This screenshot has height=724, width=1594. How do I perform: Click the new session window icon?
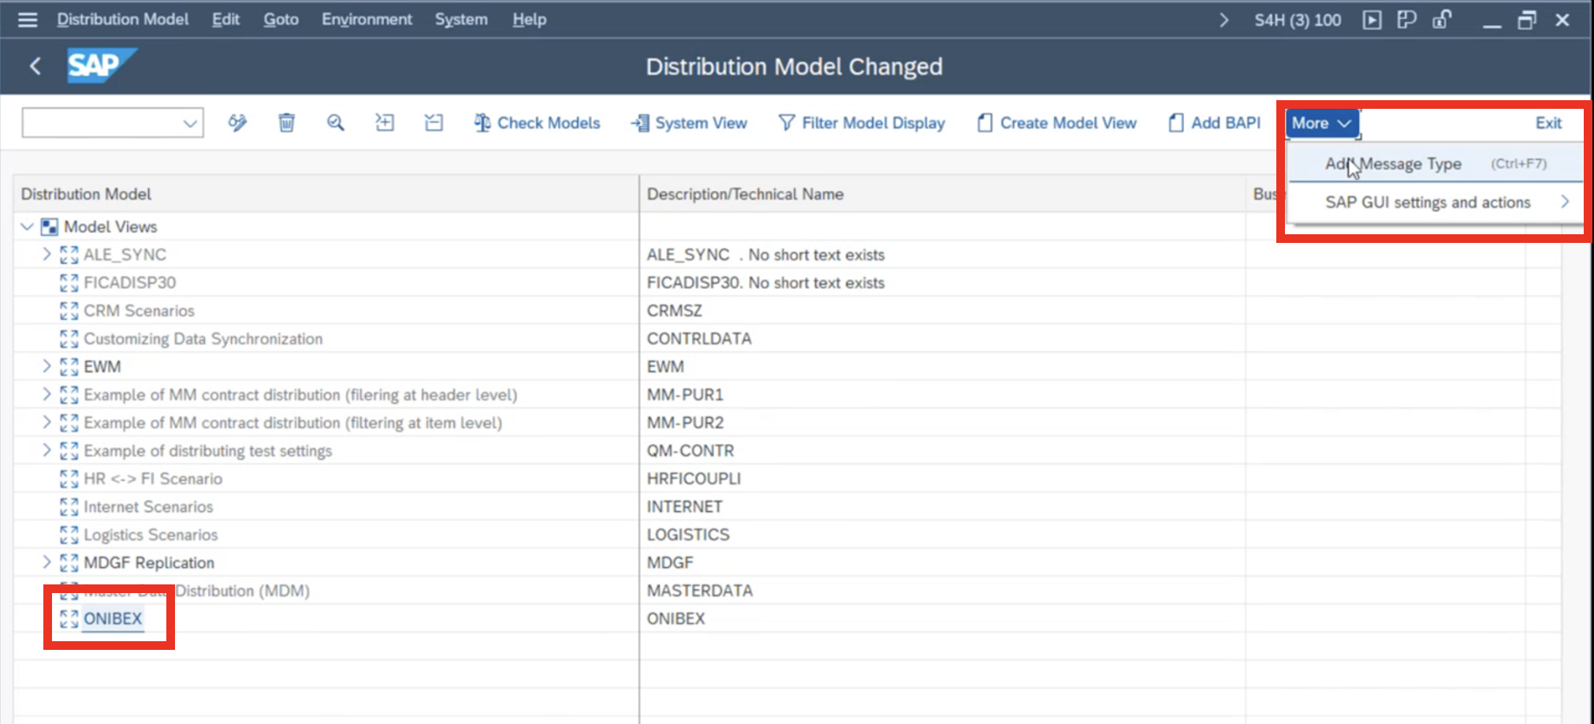pos(1406,20)
